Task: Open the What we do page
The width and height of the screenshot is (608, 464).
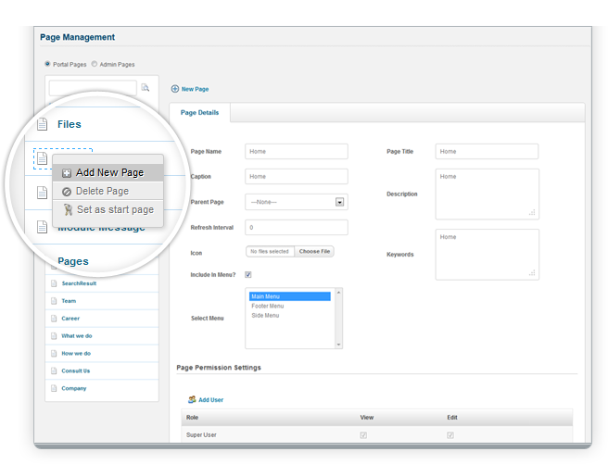Action: point(77,336)
